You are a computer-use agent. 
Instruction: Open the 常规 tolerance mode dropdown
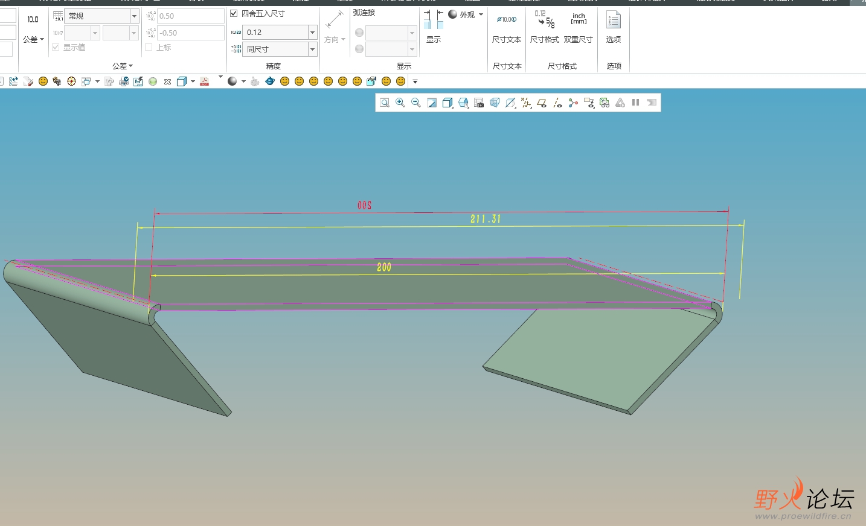[134, 16]
